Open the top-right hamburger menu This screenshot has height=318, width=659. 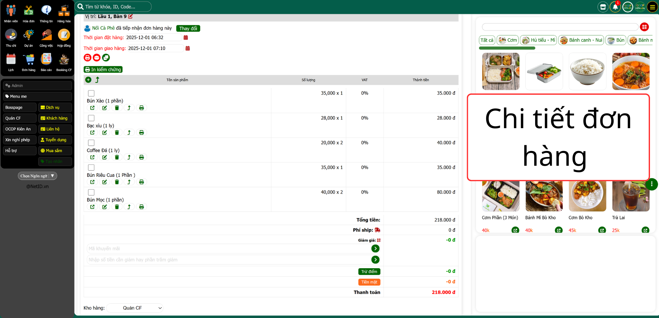[652, 7]
